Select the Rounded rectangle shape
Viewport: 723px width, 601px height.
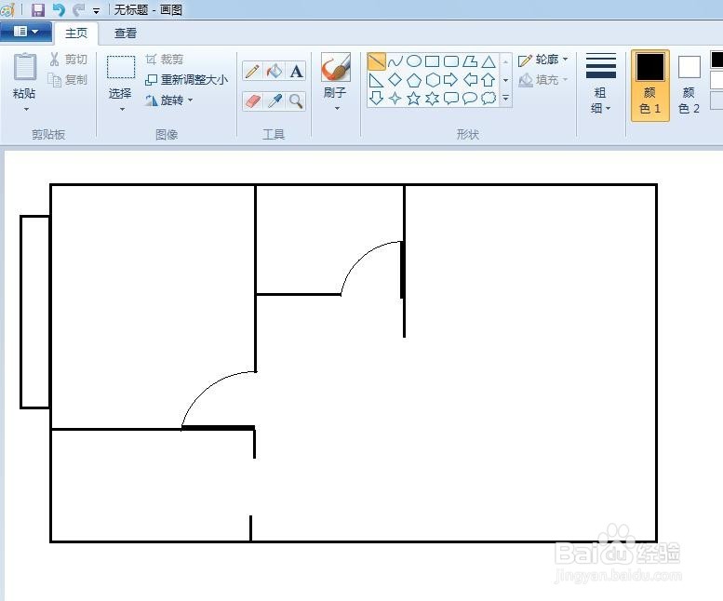point(451,61)
